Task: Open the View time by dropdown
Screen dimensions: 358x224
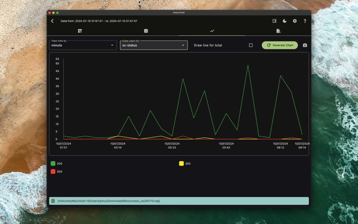Action: (83, 45)
